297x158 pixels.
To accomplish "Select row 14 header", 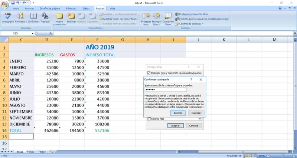I will click(x=4, y=131).
